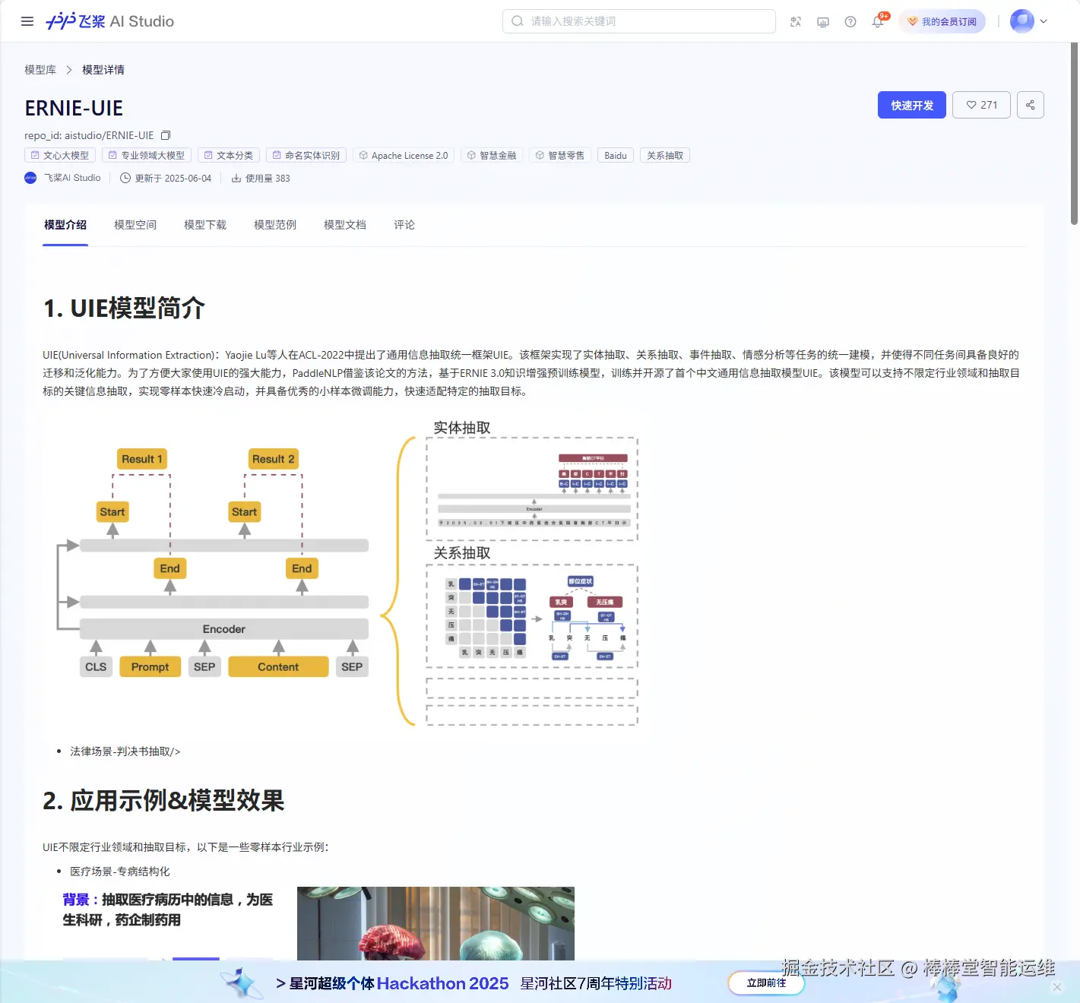This screenshot has width=1080, height=1003.
Task: Click the 星河超级个体Hackathon 2025 banner text
Action: (x=399, y=983)
